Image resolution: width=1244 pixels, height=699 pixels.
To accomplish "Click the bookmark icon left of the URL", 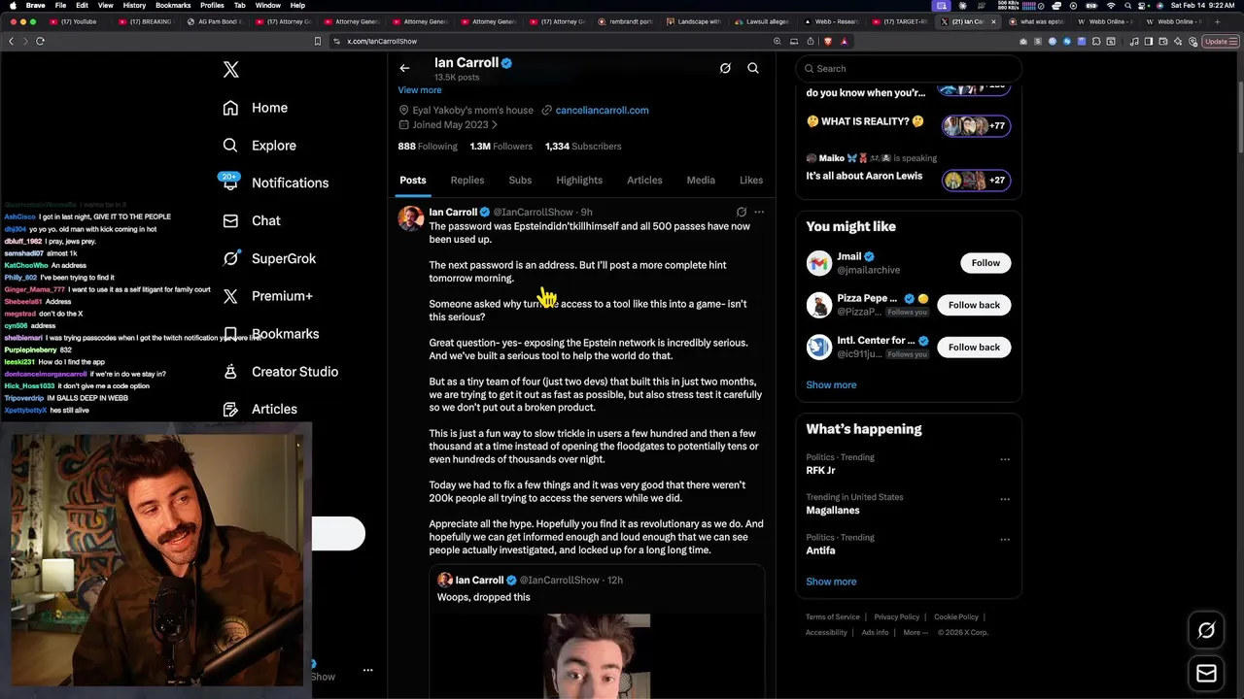I will [x=317, y=41].
